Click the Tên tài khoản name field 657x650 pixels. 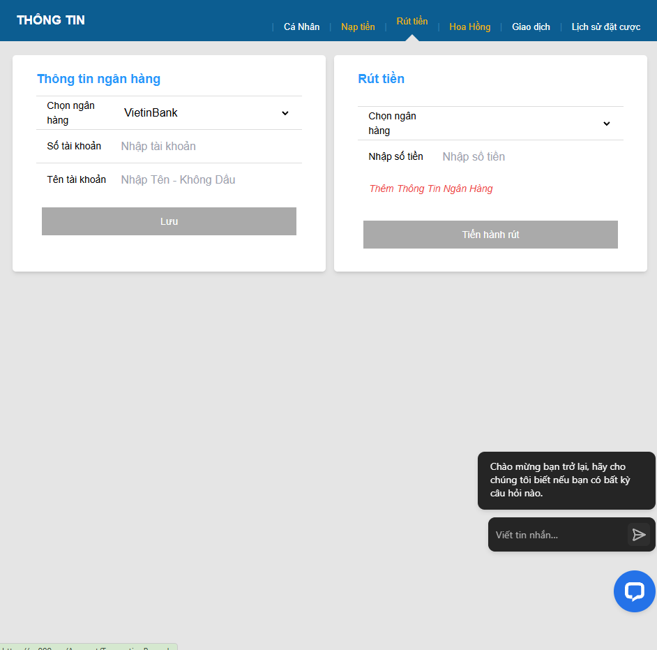(208, 180)
